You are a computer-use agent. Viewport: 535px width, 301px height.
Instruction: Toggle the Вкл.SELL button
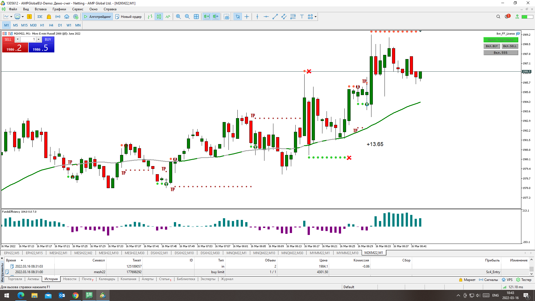point(510,46)
